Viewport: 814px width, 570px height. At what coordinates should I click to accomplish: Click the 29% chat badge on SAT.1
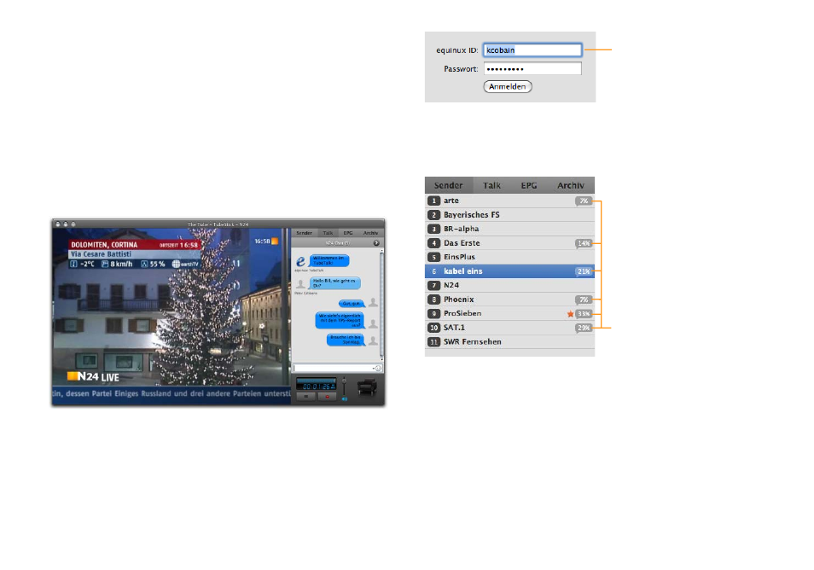tap(584, 328)
